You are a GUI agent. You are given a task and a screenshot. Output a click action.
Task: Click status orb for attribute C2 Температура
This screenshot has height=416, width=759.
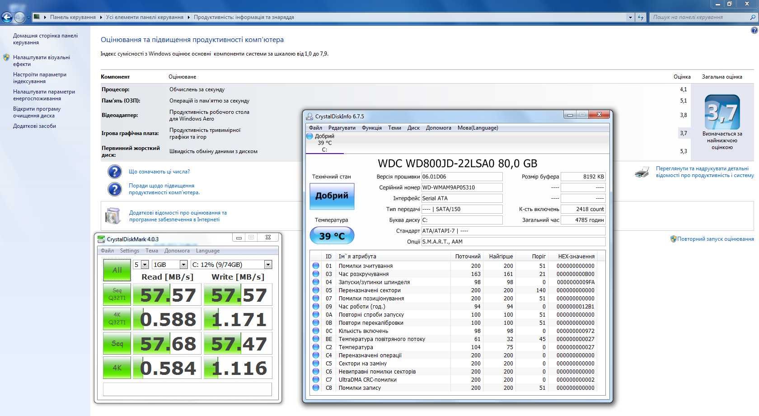(316, 347)
